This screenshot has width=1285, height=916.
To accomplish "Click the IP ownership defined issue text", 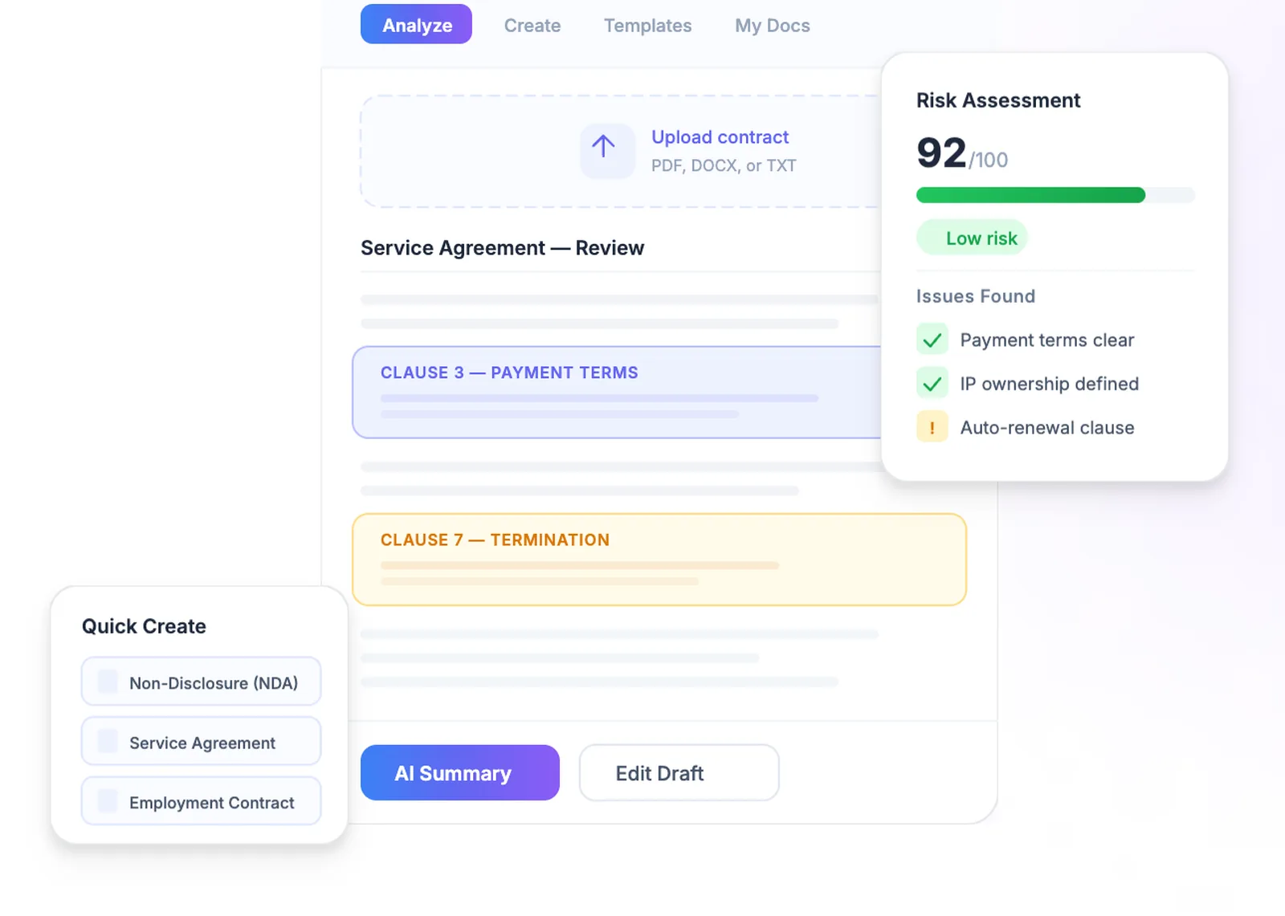I will click(x=1049, y=384).
